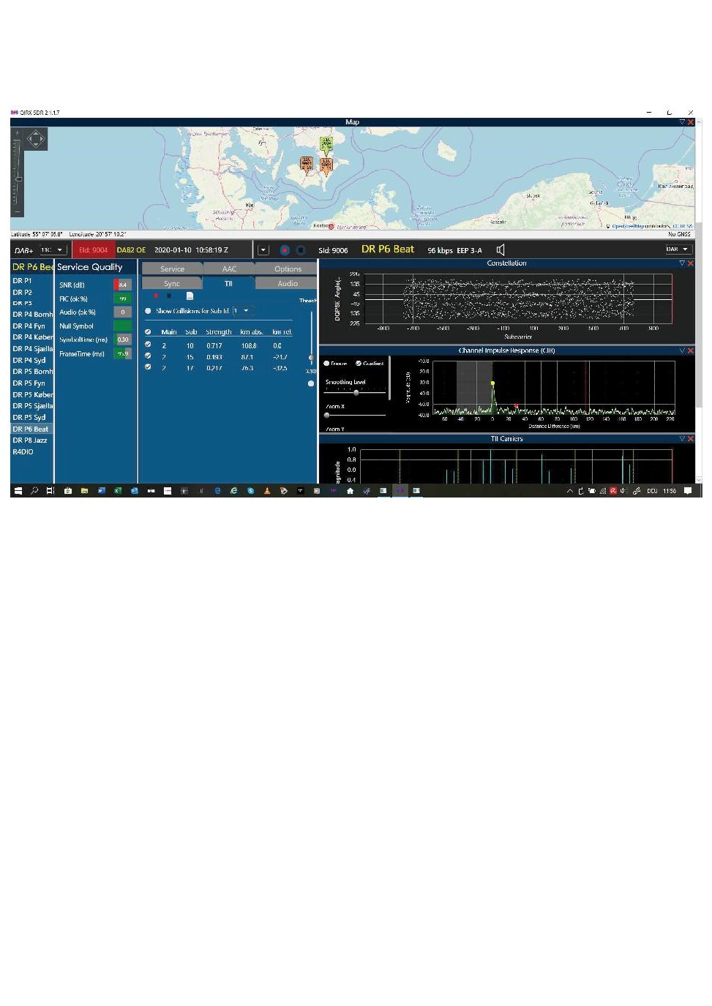
Task: Mute audio with the speaker icon
Action: pyautogui.click(x=501, y=250)
